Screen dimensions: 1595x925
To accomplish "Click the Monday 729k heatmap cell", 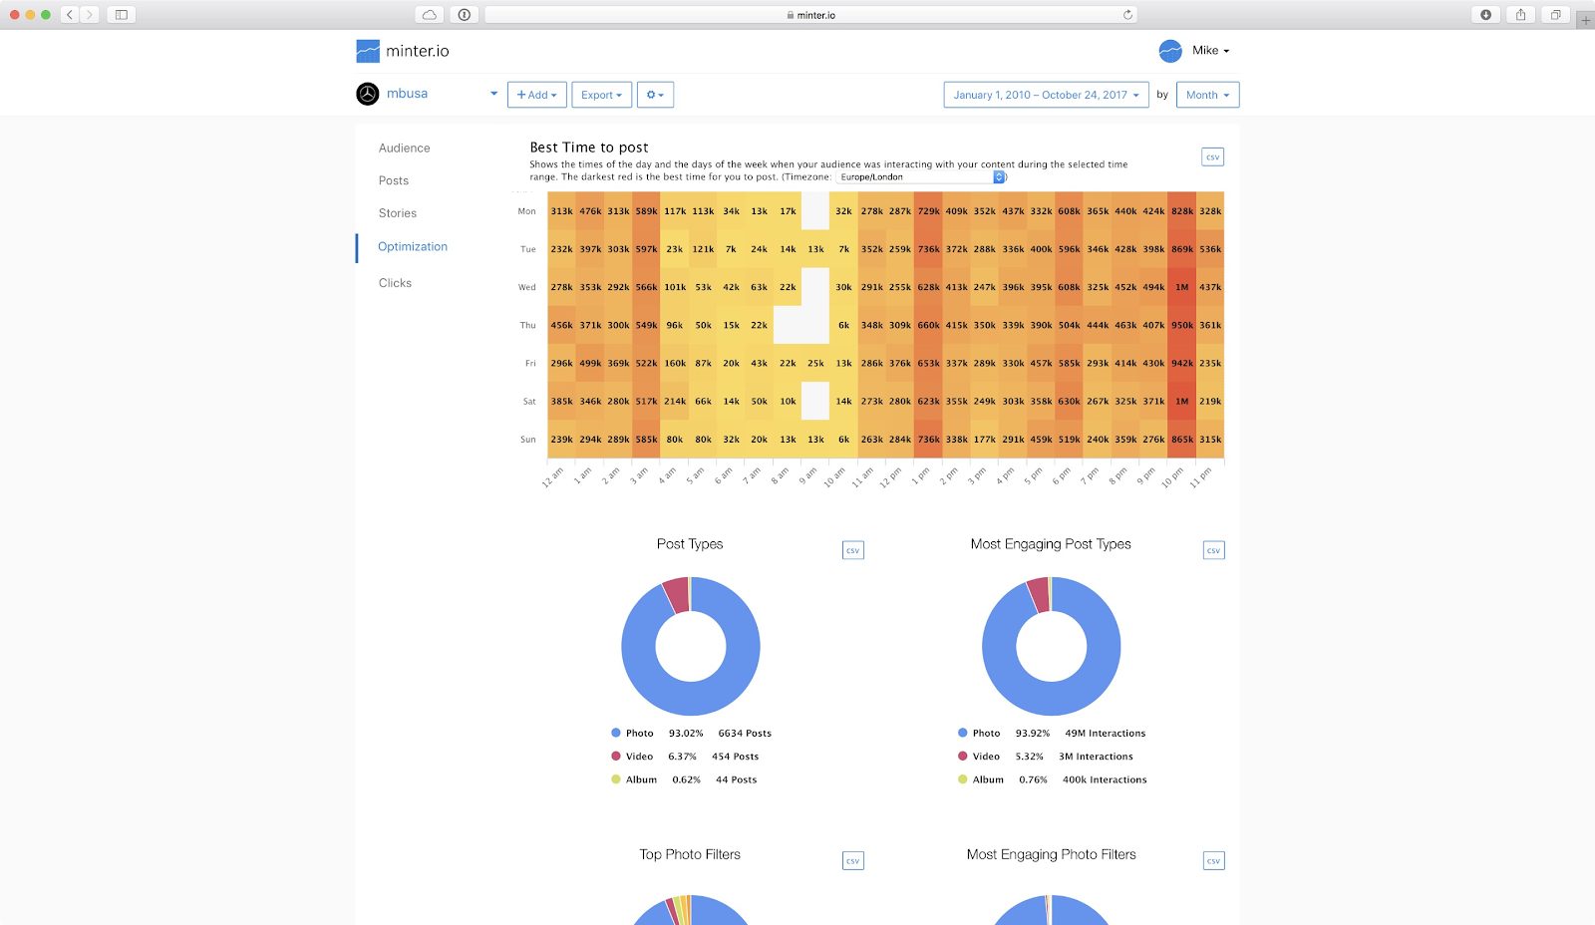I will 928,211.
